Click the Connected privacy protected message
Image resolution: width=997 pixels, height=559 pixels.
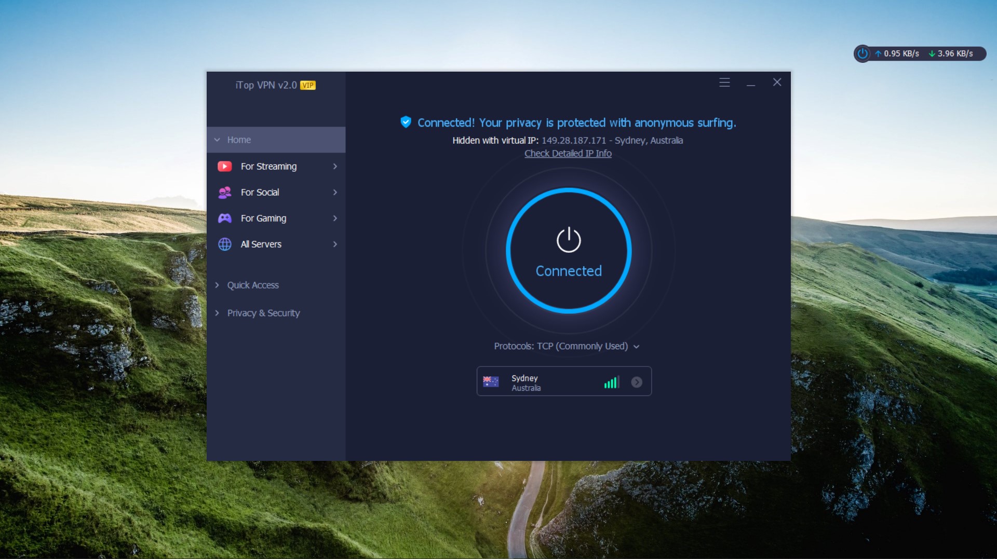pyautogui.click(x=576, y=123)
